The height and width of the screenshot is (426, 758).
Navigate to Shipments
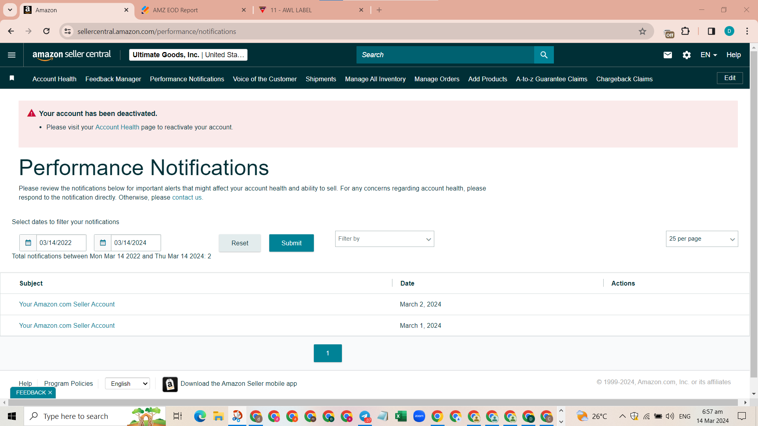[x=321, y=79]
